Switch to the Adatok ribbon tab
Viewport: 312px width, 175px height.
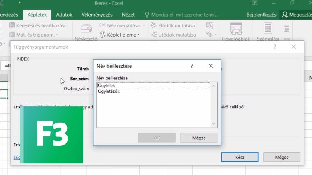pyautogui.click(x=64, y=15)
